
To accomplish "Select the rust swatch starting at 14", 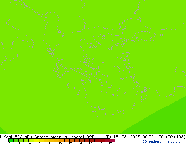I will 82,140.
